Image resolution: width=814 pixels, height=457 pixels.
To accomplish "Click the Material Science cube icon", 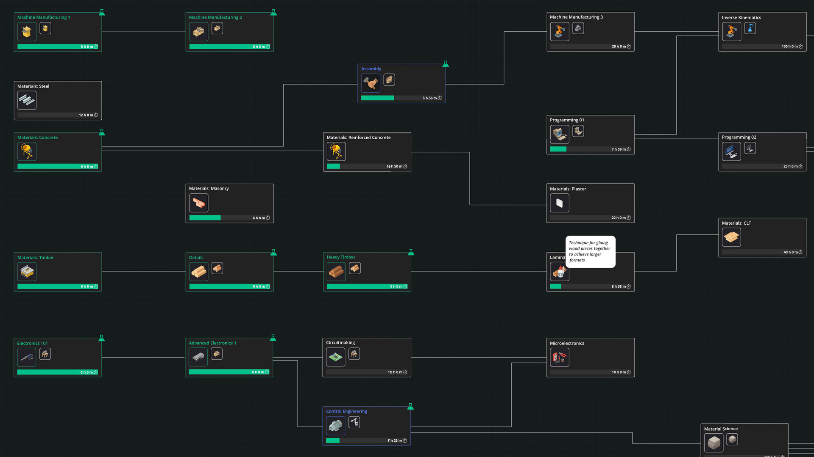I will [x=714, y=443].
